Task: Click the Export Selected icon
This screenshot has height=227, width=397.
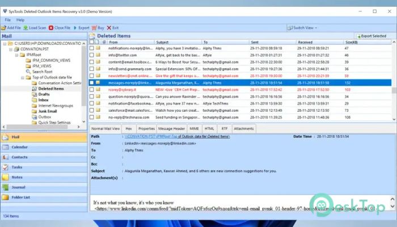Action: tap(358, 36)
